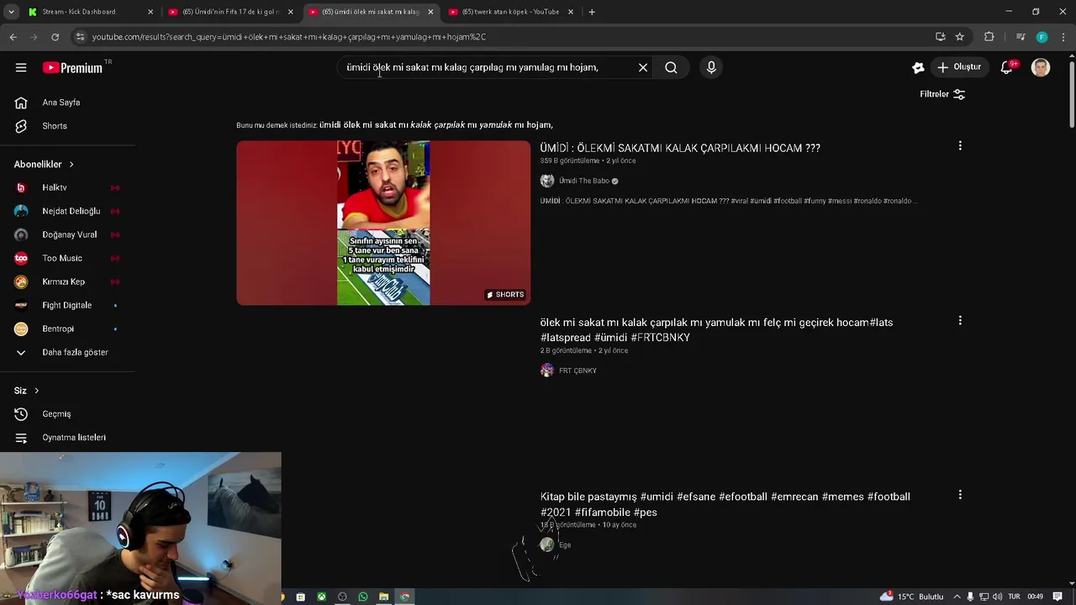Open the tab search dropdown arrow
This screenshot has width=1076, height=605.
tap(10, 12)
